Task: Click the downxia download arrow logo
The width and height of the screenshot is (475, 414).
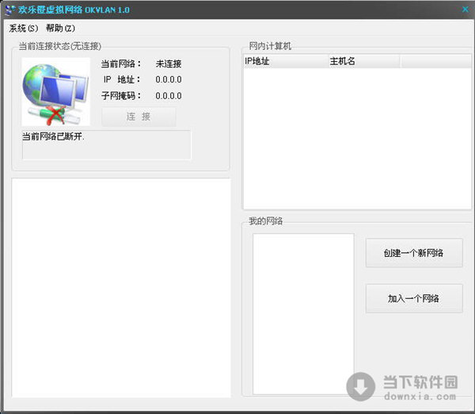Action: pos(362,386)
